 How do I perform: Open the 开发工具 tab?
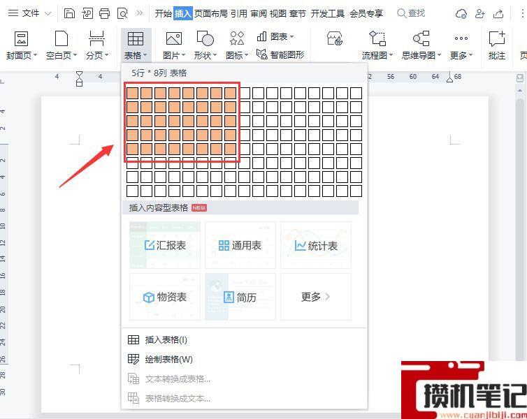click(327, 13)
